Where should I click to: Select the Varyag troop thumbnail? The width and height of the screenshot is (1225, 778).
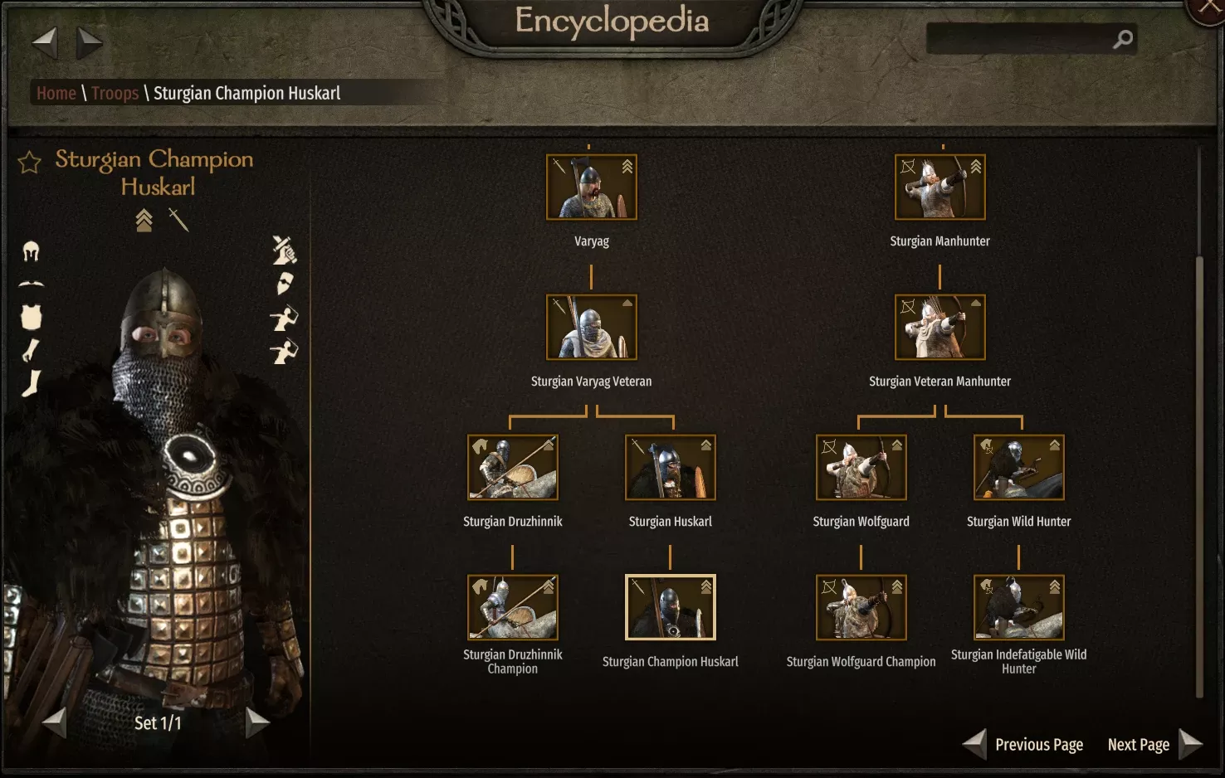pyautogui.click(x=592, y=187)
